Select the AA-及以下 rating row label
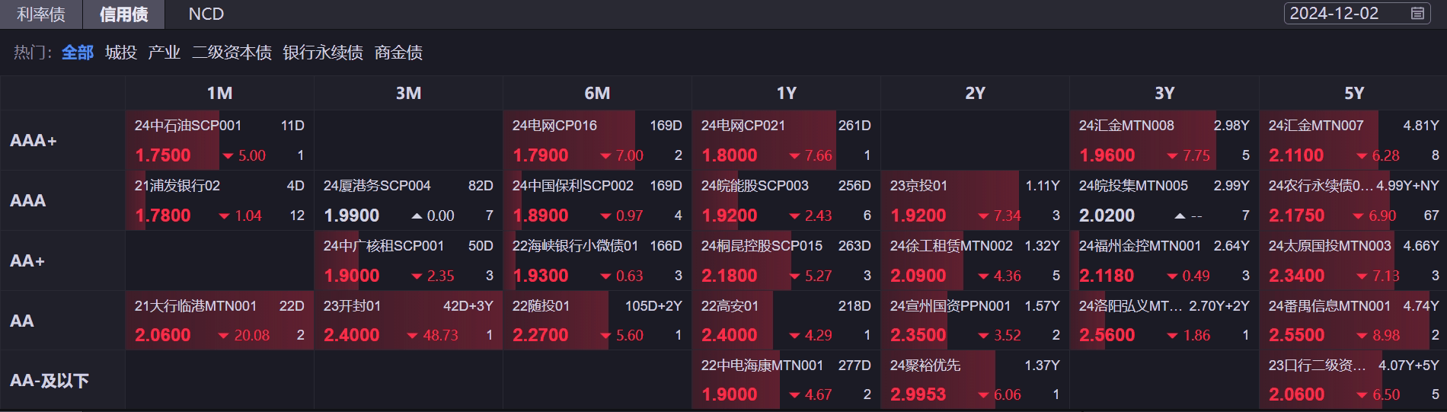Viewport: 1447px width, 412px height. (50, 381)
